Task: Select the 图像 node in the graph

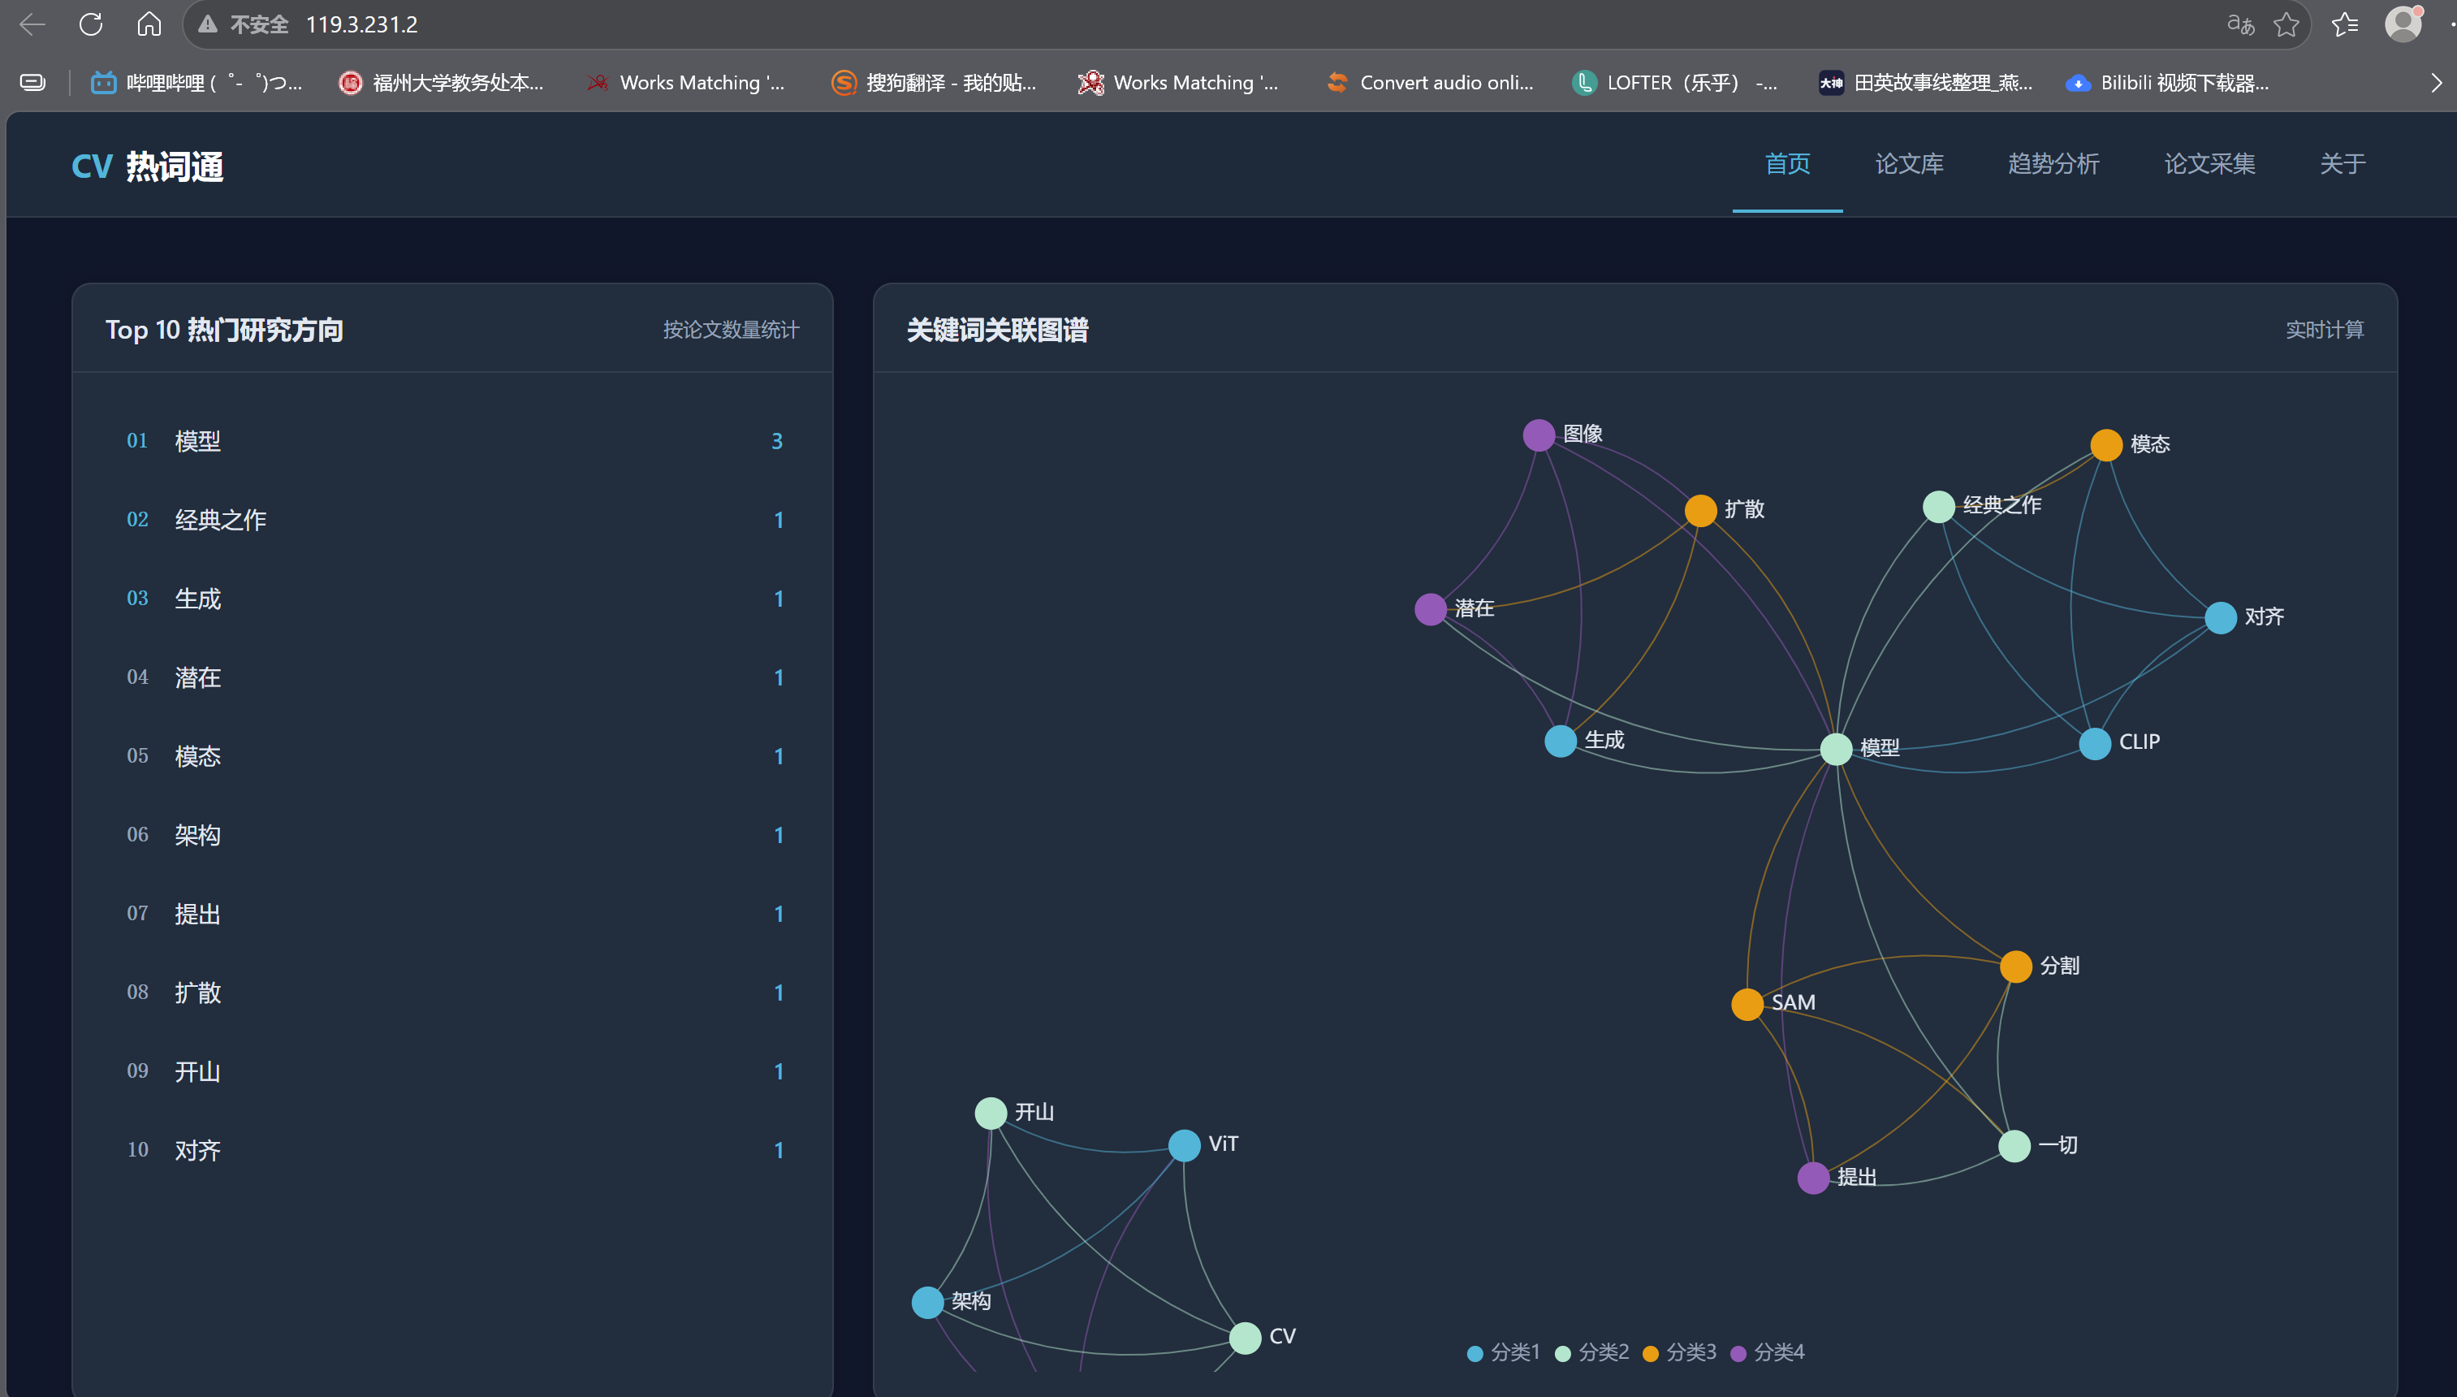Action: pos(1538,435)
